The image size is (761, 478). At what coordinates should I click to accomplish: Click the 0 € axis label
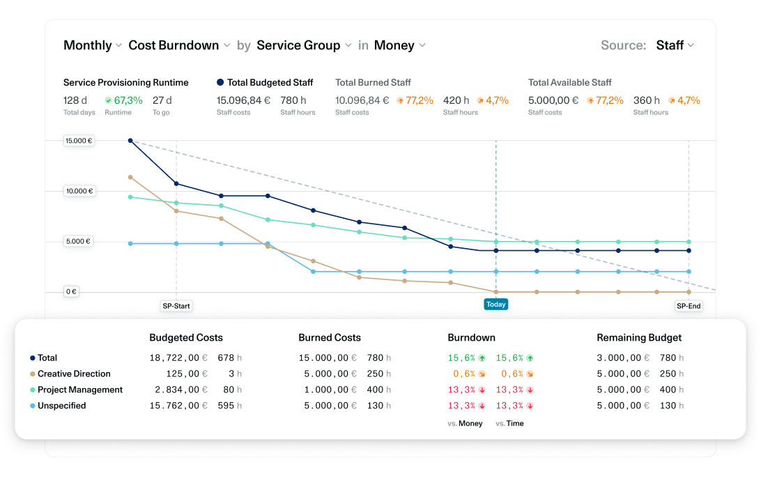click(x=71, y=292)
